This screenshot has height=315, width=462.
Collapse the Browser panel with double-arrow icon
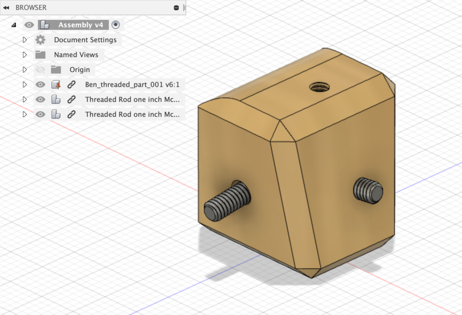pyautogui.click(x=6, y=8)
